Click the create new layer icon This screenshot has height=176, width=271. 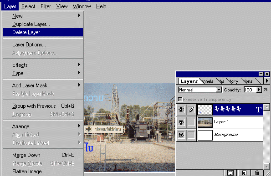(x=244, y=172)
